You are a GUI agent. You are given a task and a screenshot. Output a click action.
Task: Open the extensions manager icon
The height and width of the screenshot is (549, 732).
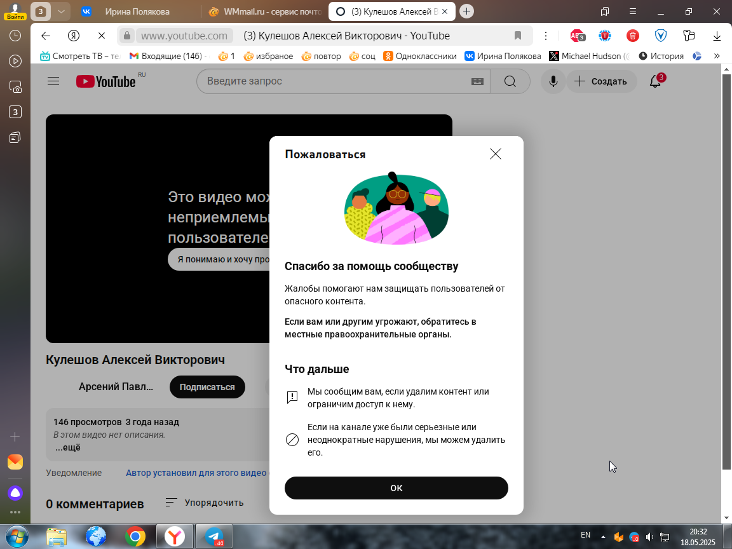[x=689, y=36]
